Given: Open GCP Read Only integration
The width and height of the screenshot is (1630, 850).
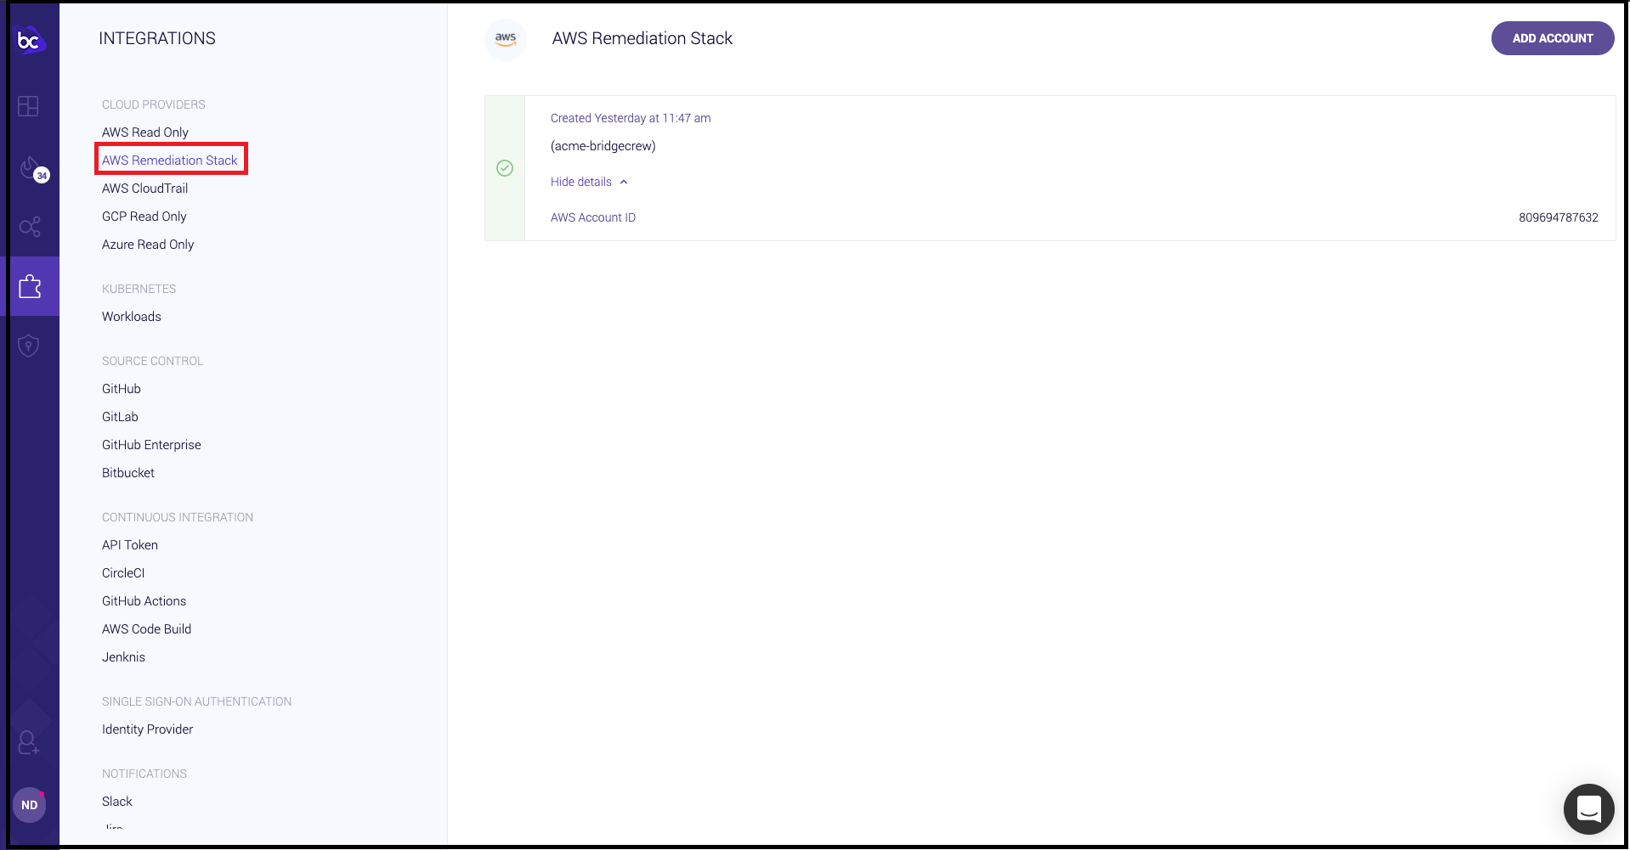Looking at the screenshot, I should click(144, 217).
